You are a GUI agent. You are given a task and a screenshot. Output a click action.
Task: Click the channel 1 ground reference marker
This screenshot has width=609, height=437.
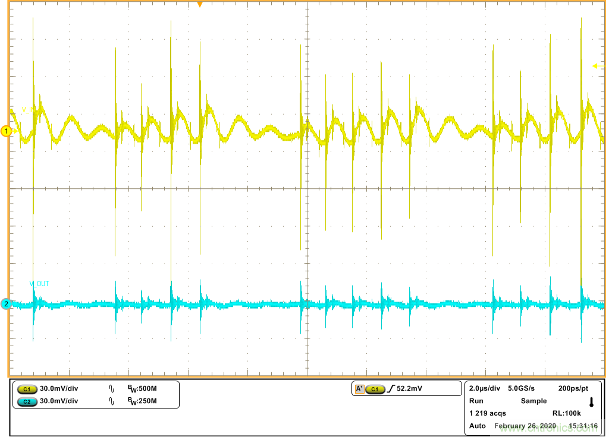7,131
